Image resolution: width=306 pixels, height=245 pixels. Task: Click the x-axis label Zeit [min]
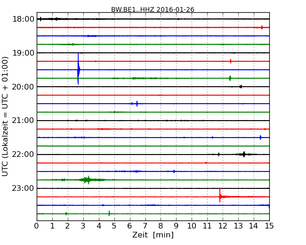coord(153,235)
